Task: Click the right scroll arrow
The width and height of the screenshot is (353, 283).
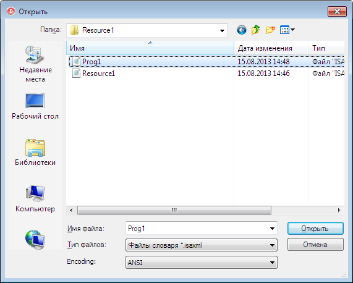Action: [339, 211]
